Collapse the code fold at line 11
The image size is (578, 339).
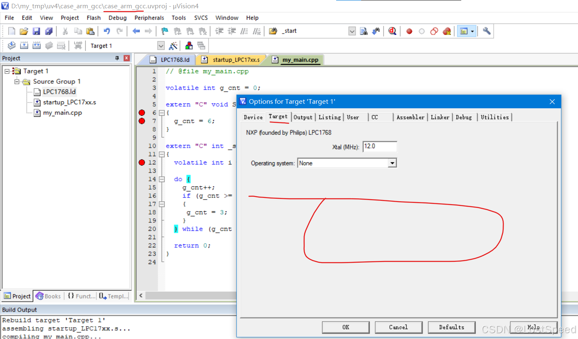(162, 154)
